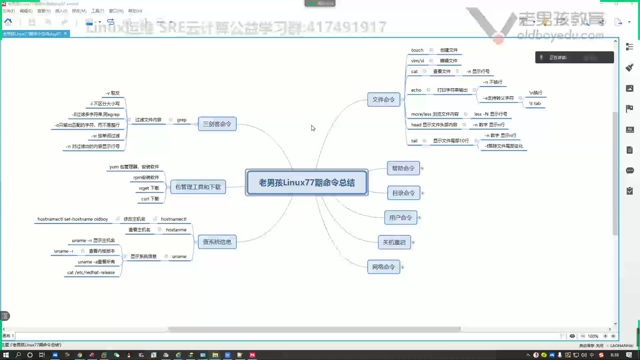Select the 'cat /etc/redhat-release' subtopic
This screenshot has width=640, height=360.
(x=91, y=273)
